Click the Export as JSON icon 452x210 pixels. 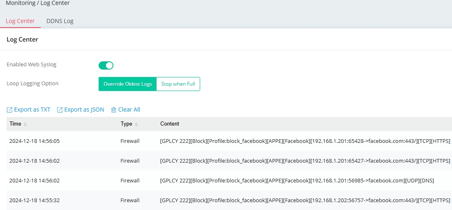pyautogui.click(x=60, y=110)
